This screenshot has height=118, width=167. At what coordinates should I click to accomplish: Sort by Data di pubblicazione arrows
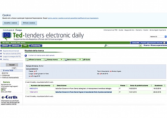click(151, 85)
